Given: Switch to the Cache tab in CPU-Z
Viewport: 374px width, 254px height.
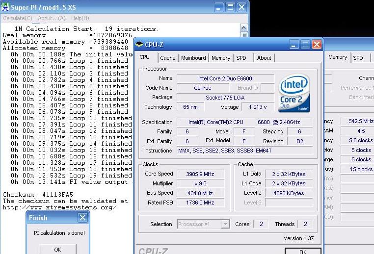Looking at the screenshot, I should (x=168, y=58).
